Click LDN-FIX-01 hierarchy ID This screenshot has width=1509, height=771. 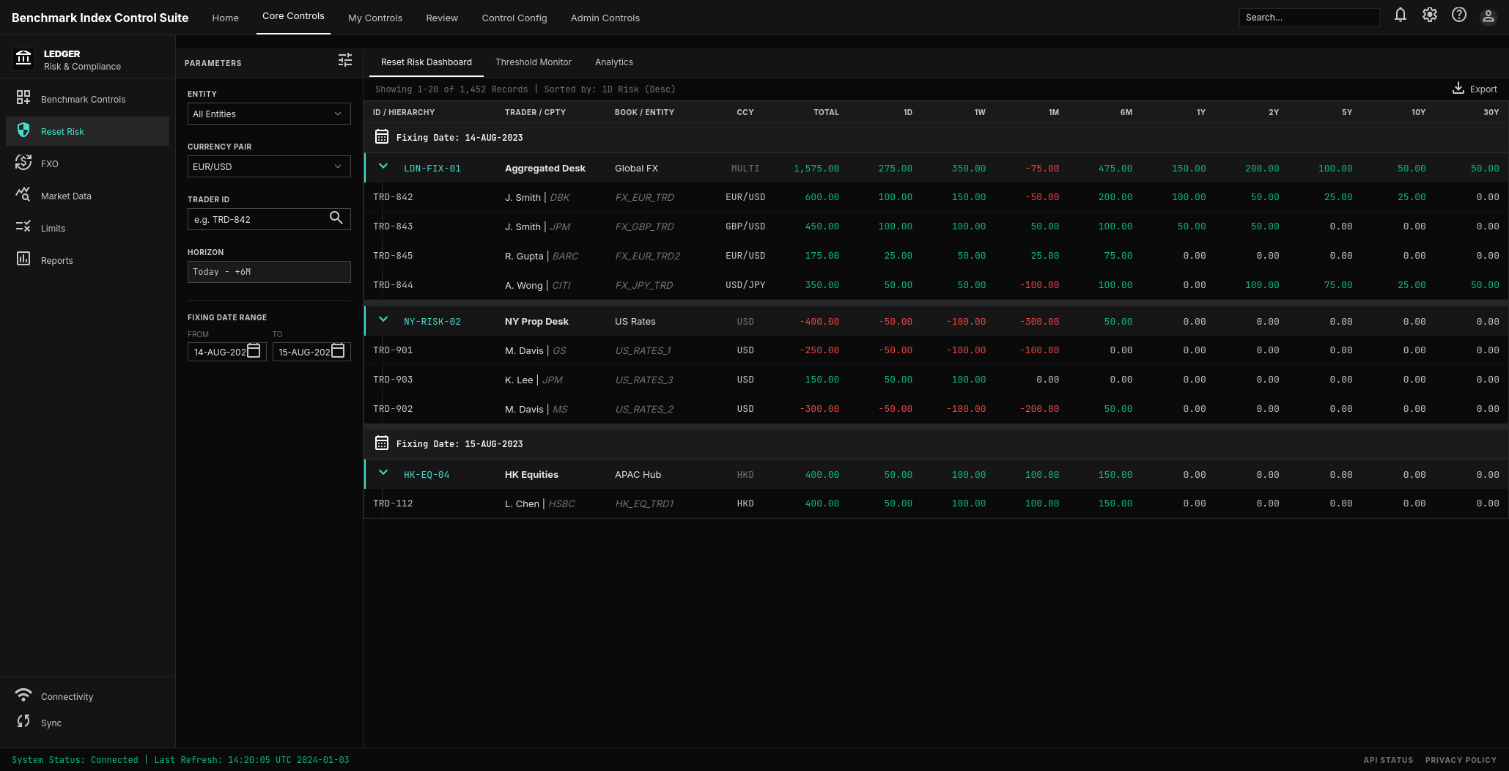pyautogui.click(x=432, y=169)
